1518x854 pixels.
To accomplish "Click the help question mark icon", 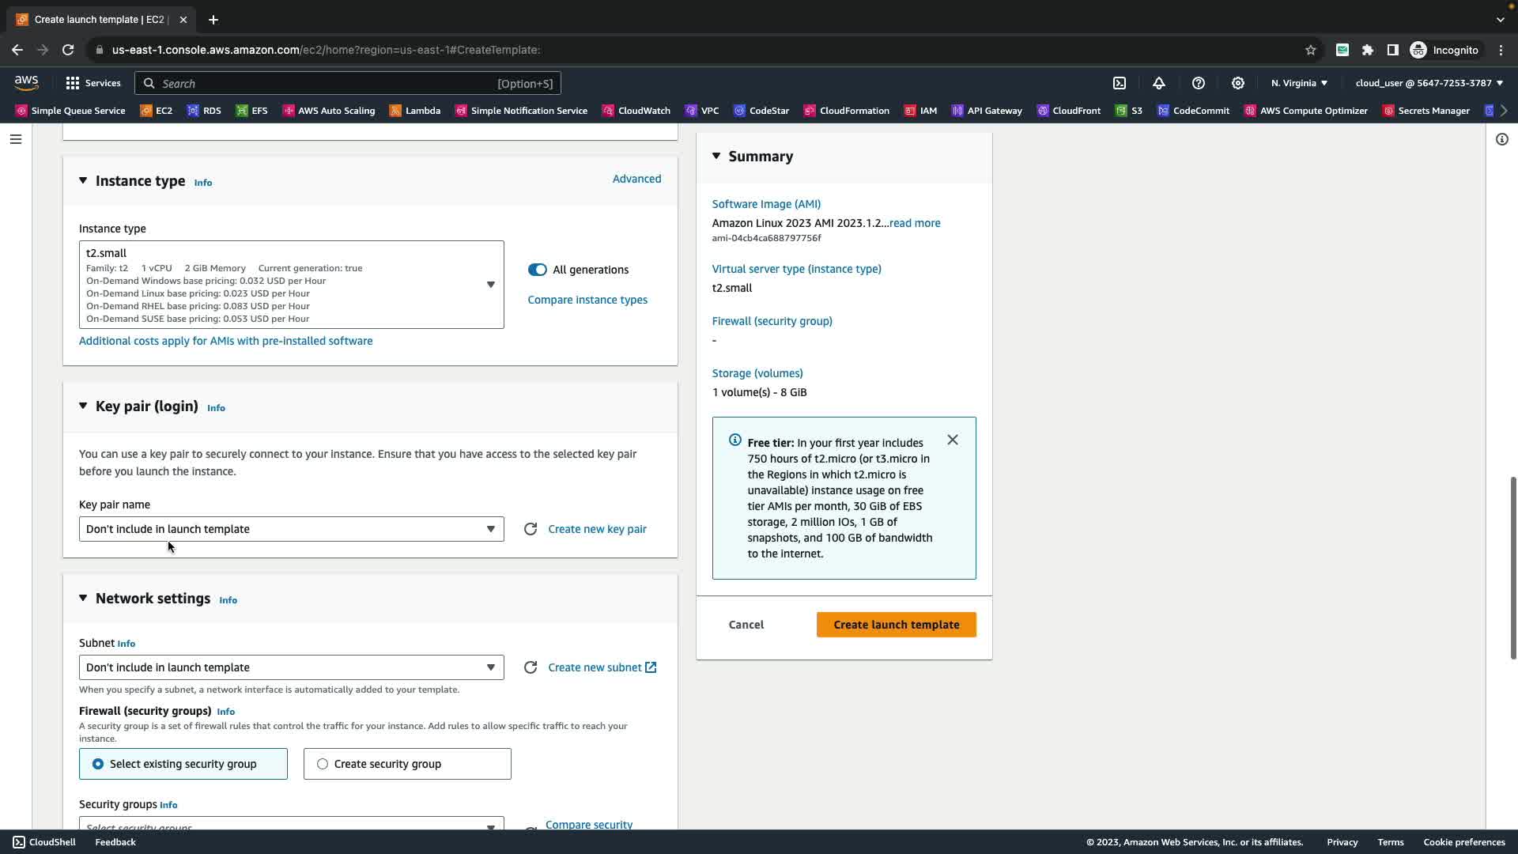I will pyautogui.click(x=1199, y=83).
